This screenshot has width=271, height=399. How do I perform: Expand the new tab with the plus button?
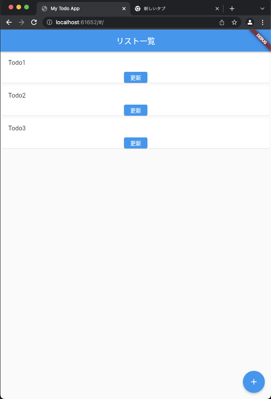click(232, 8)
